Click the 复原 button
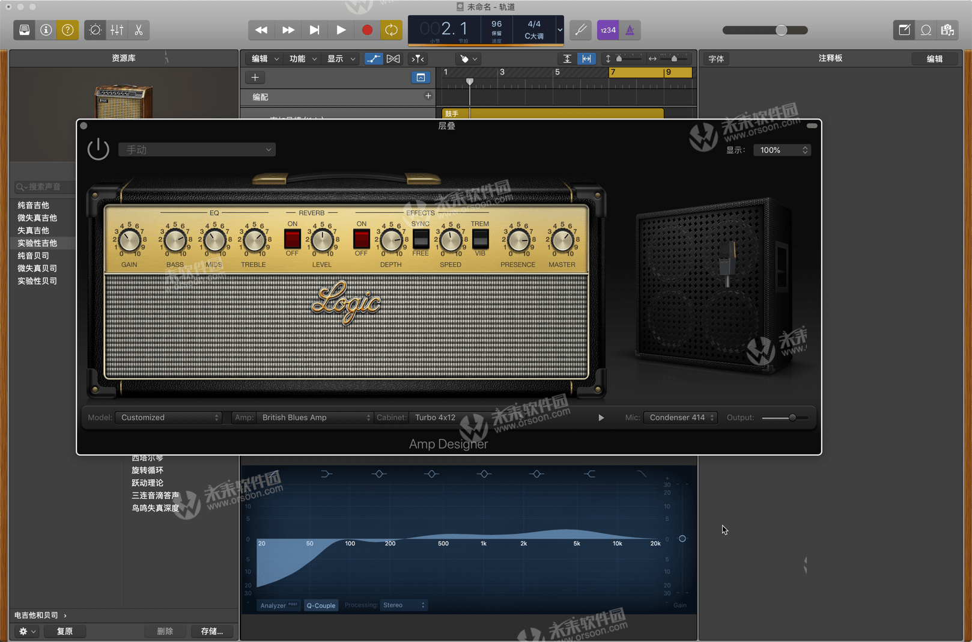The height and width of the screenshot is (642, 972). pos(65,631)
